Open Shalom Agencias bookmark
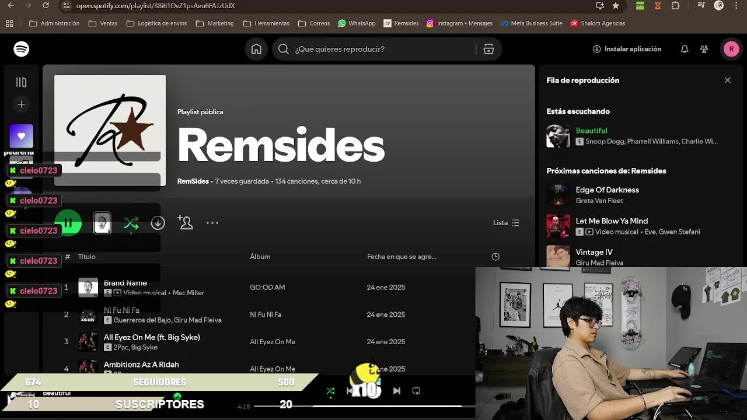 598,23
